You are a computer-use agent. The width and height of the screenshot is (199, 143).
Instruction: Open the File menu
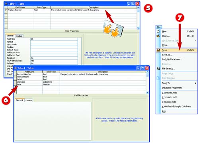(159, 27)
